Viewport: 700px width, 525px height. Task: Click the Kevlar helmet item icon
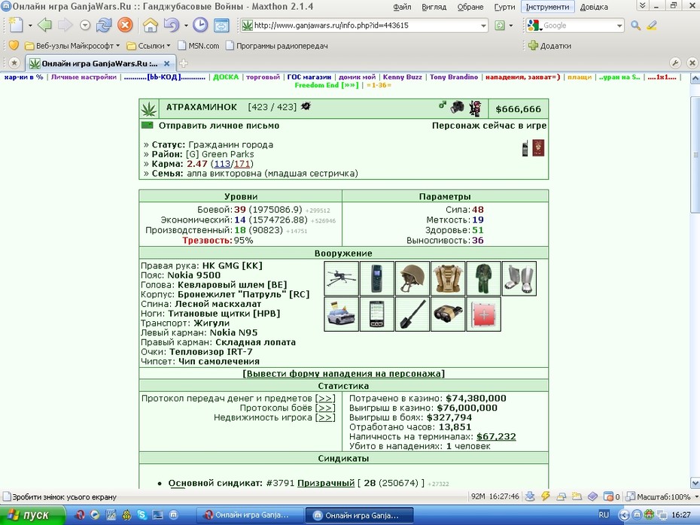[x=412, y=279]
